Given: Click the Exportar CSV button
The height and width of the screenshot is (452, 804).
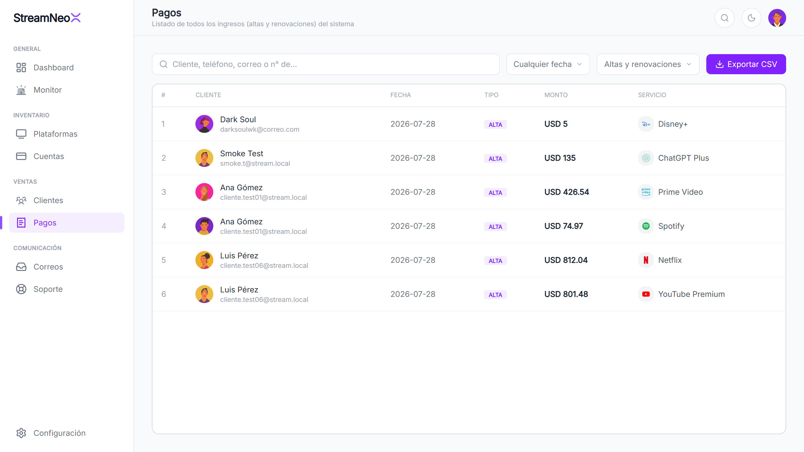Looking at the screenshot, I should pos(746,64).
